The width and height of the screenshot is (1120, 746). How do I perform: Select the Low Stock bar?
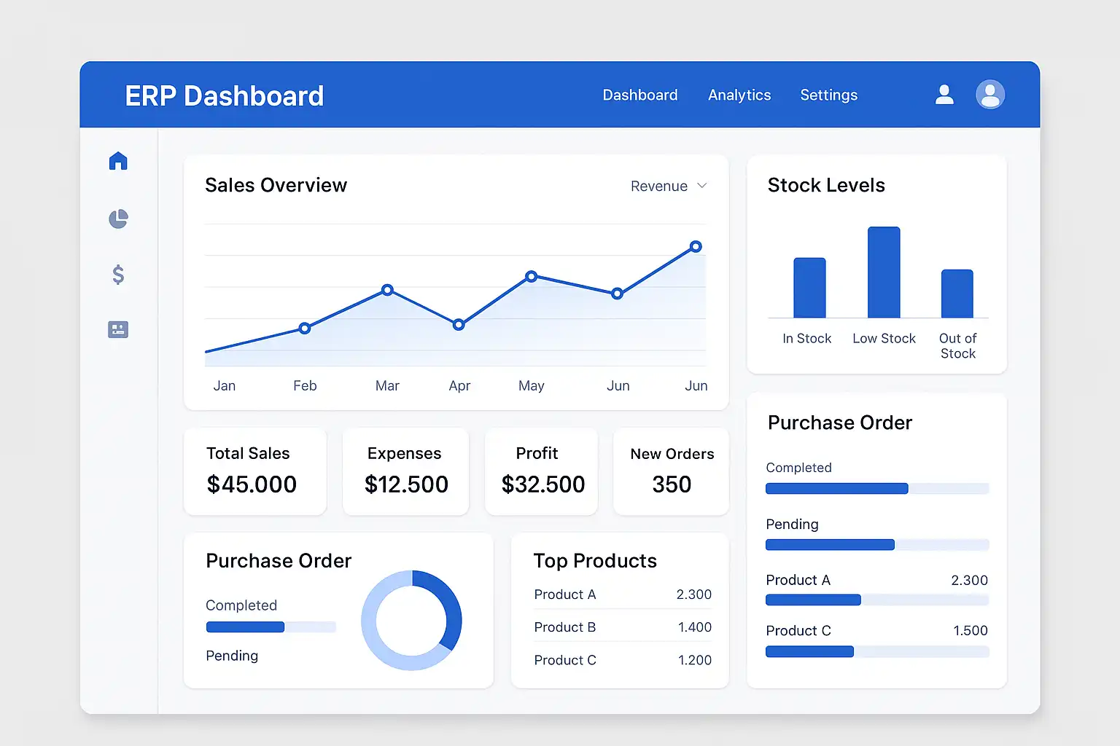point(884,272)
